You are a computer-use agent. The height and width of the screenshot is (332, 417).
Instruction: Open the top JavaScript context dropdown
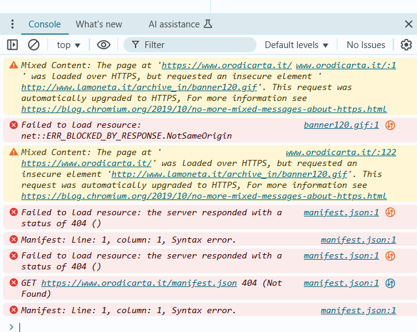68,44
